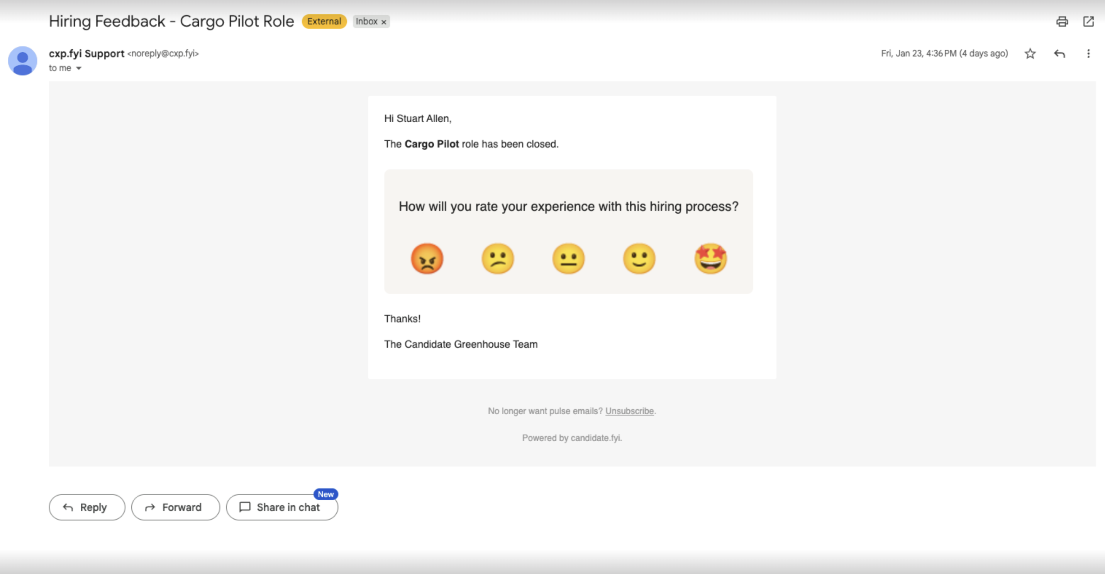The image size is (1105, 574).
Task: Open the email in a new window
Action: 1088,22
